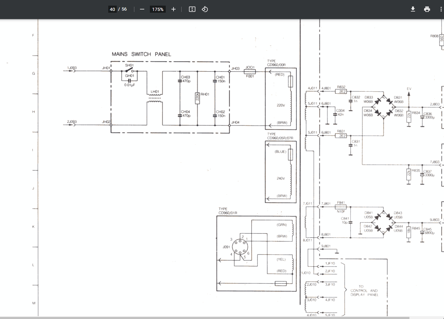Click the 220V transformer label

point(281,105)
